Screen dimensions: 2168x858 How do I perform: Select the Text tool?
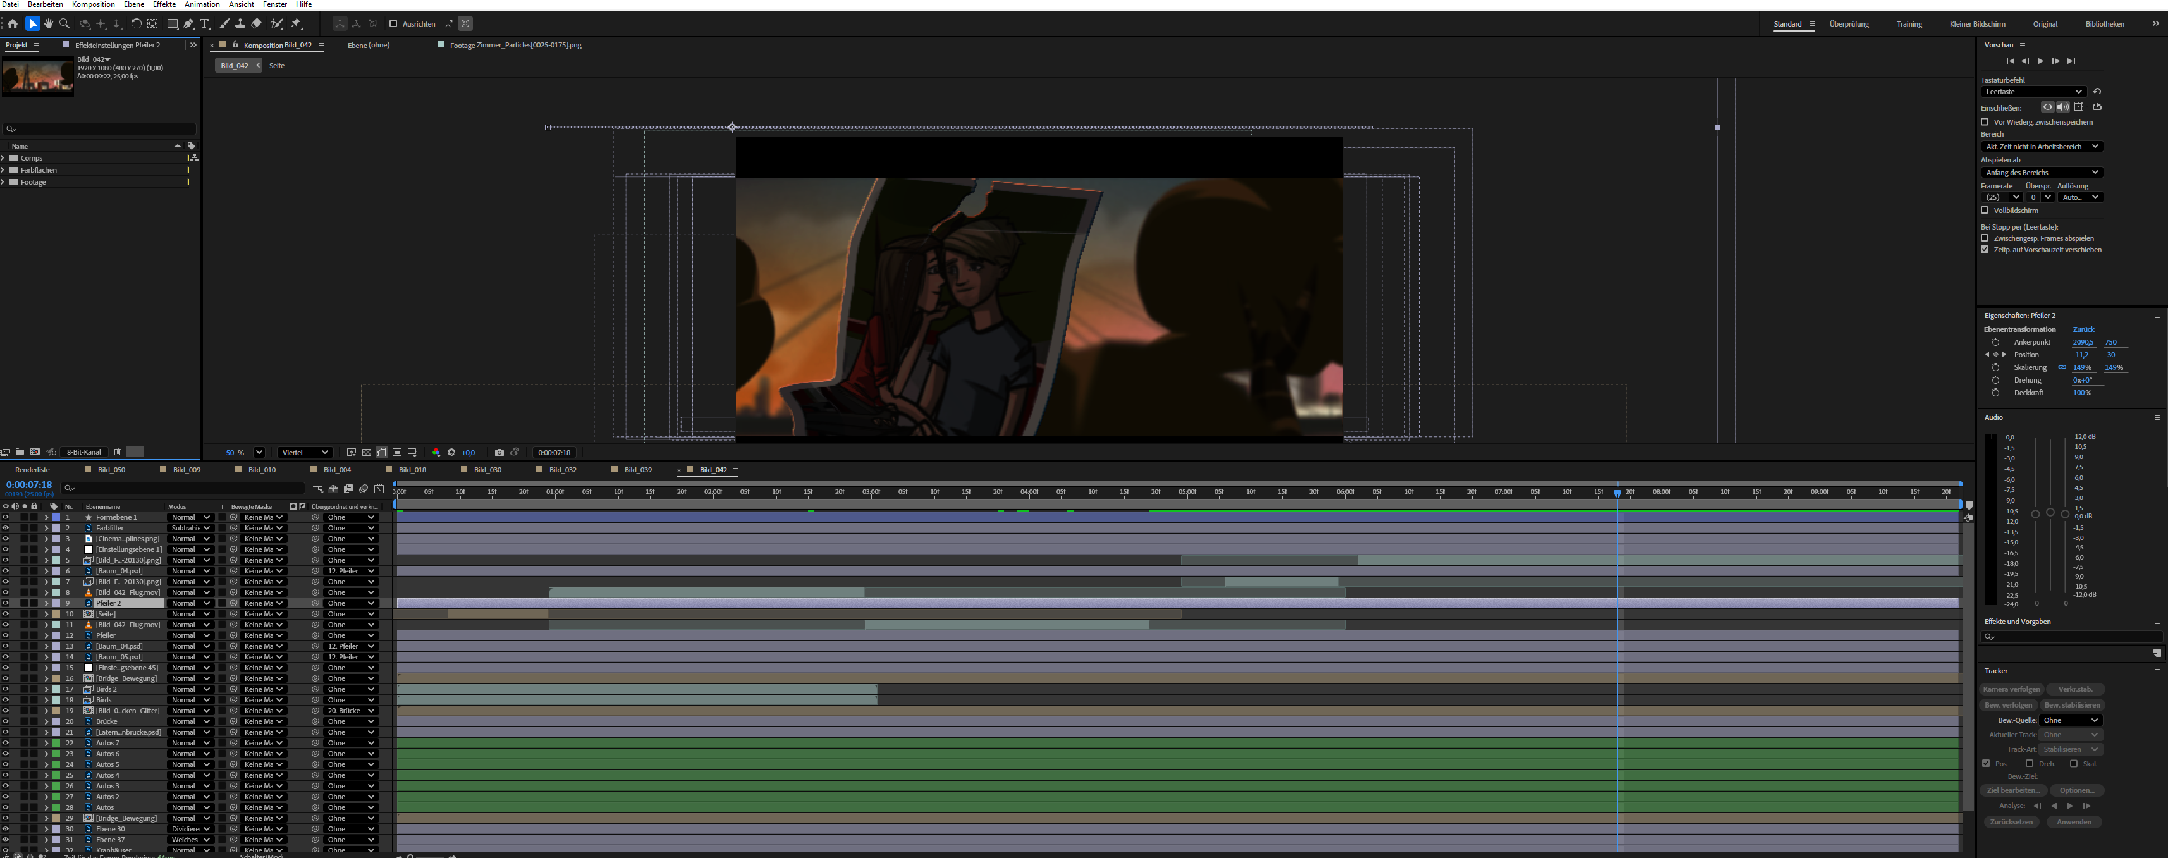coord(204,23)
